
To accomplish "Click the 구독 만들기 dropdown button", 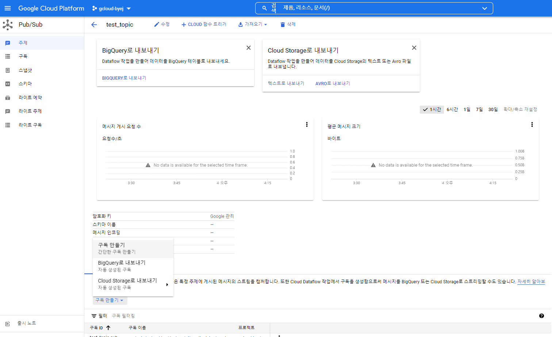I will point(110,300).
